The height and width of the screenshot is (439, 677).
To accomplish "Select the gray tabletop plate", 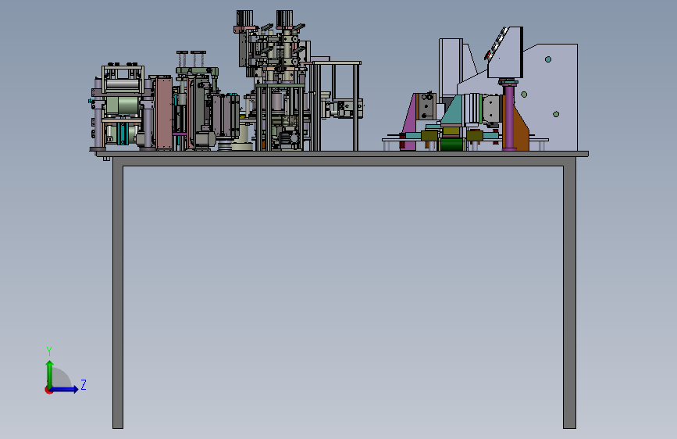I will (342, 154).
